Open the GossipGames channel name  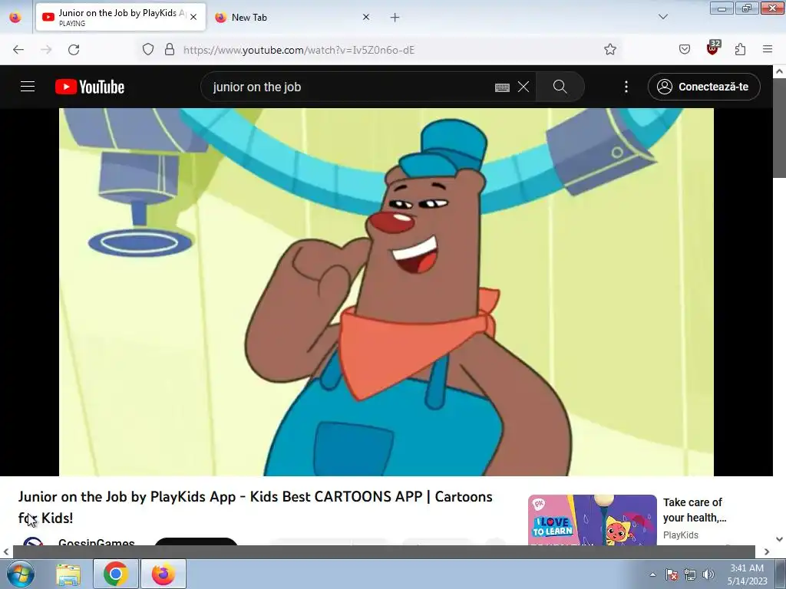tap(96, 542)
